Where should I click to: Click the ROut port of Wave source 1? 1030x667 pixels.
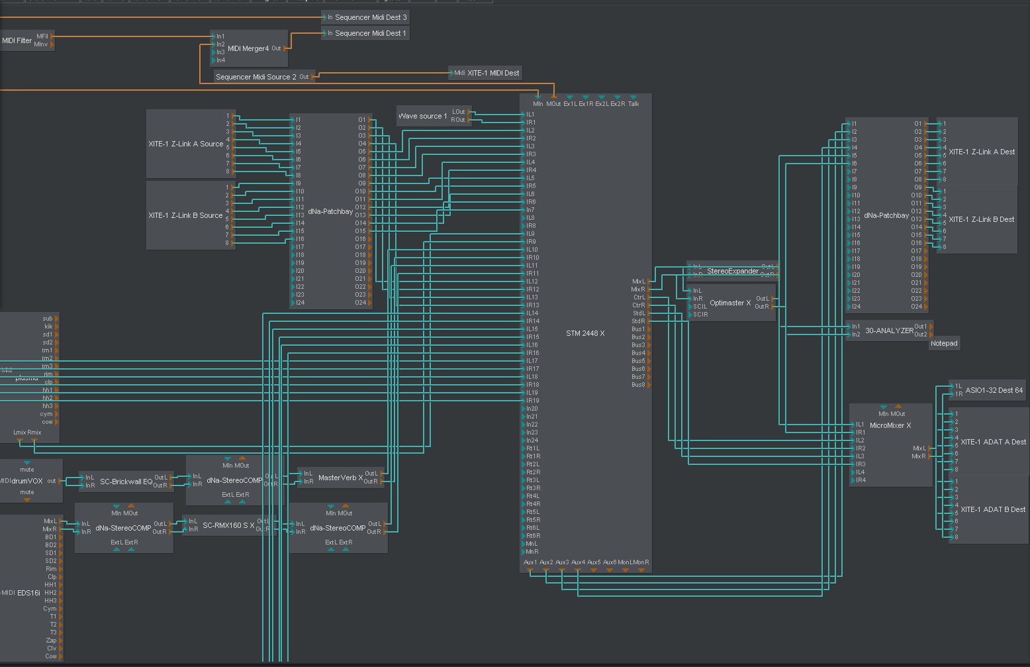click(469, 120)
